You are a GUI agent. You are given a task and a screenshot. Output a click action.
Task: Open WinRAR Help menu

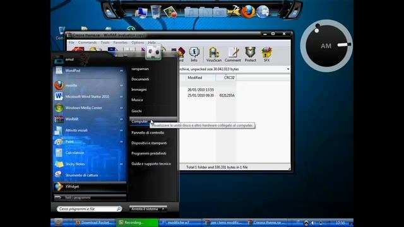(151, 42)
